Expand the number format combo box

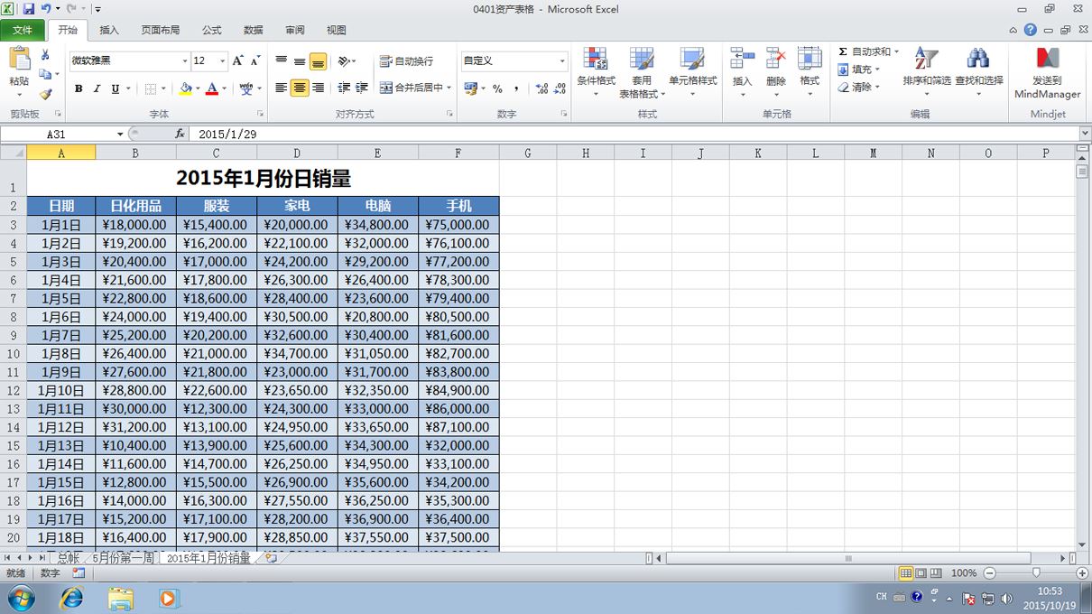(x=561, y=61)
